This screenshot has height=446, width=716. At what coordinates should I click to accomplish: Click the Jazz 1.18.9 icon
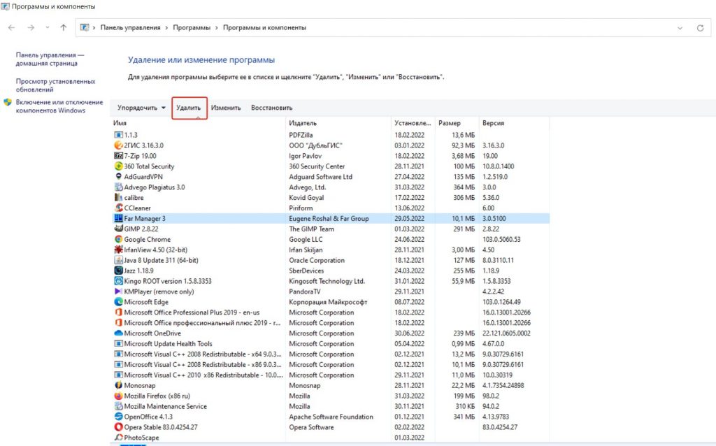tap(118, 271)
